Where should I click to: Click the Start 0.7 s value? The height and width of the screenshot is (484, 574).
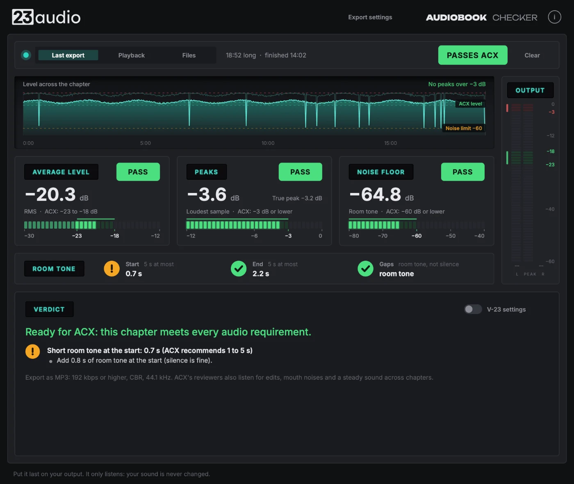click(134, 274)
